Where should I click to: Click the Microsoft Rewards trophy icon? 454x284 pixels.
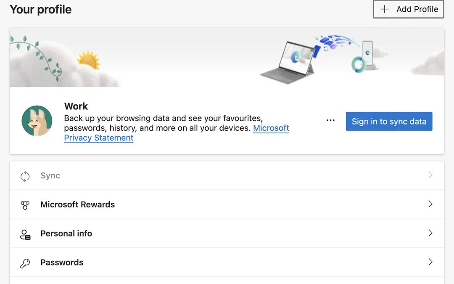[x=25, y=205]
